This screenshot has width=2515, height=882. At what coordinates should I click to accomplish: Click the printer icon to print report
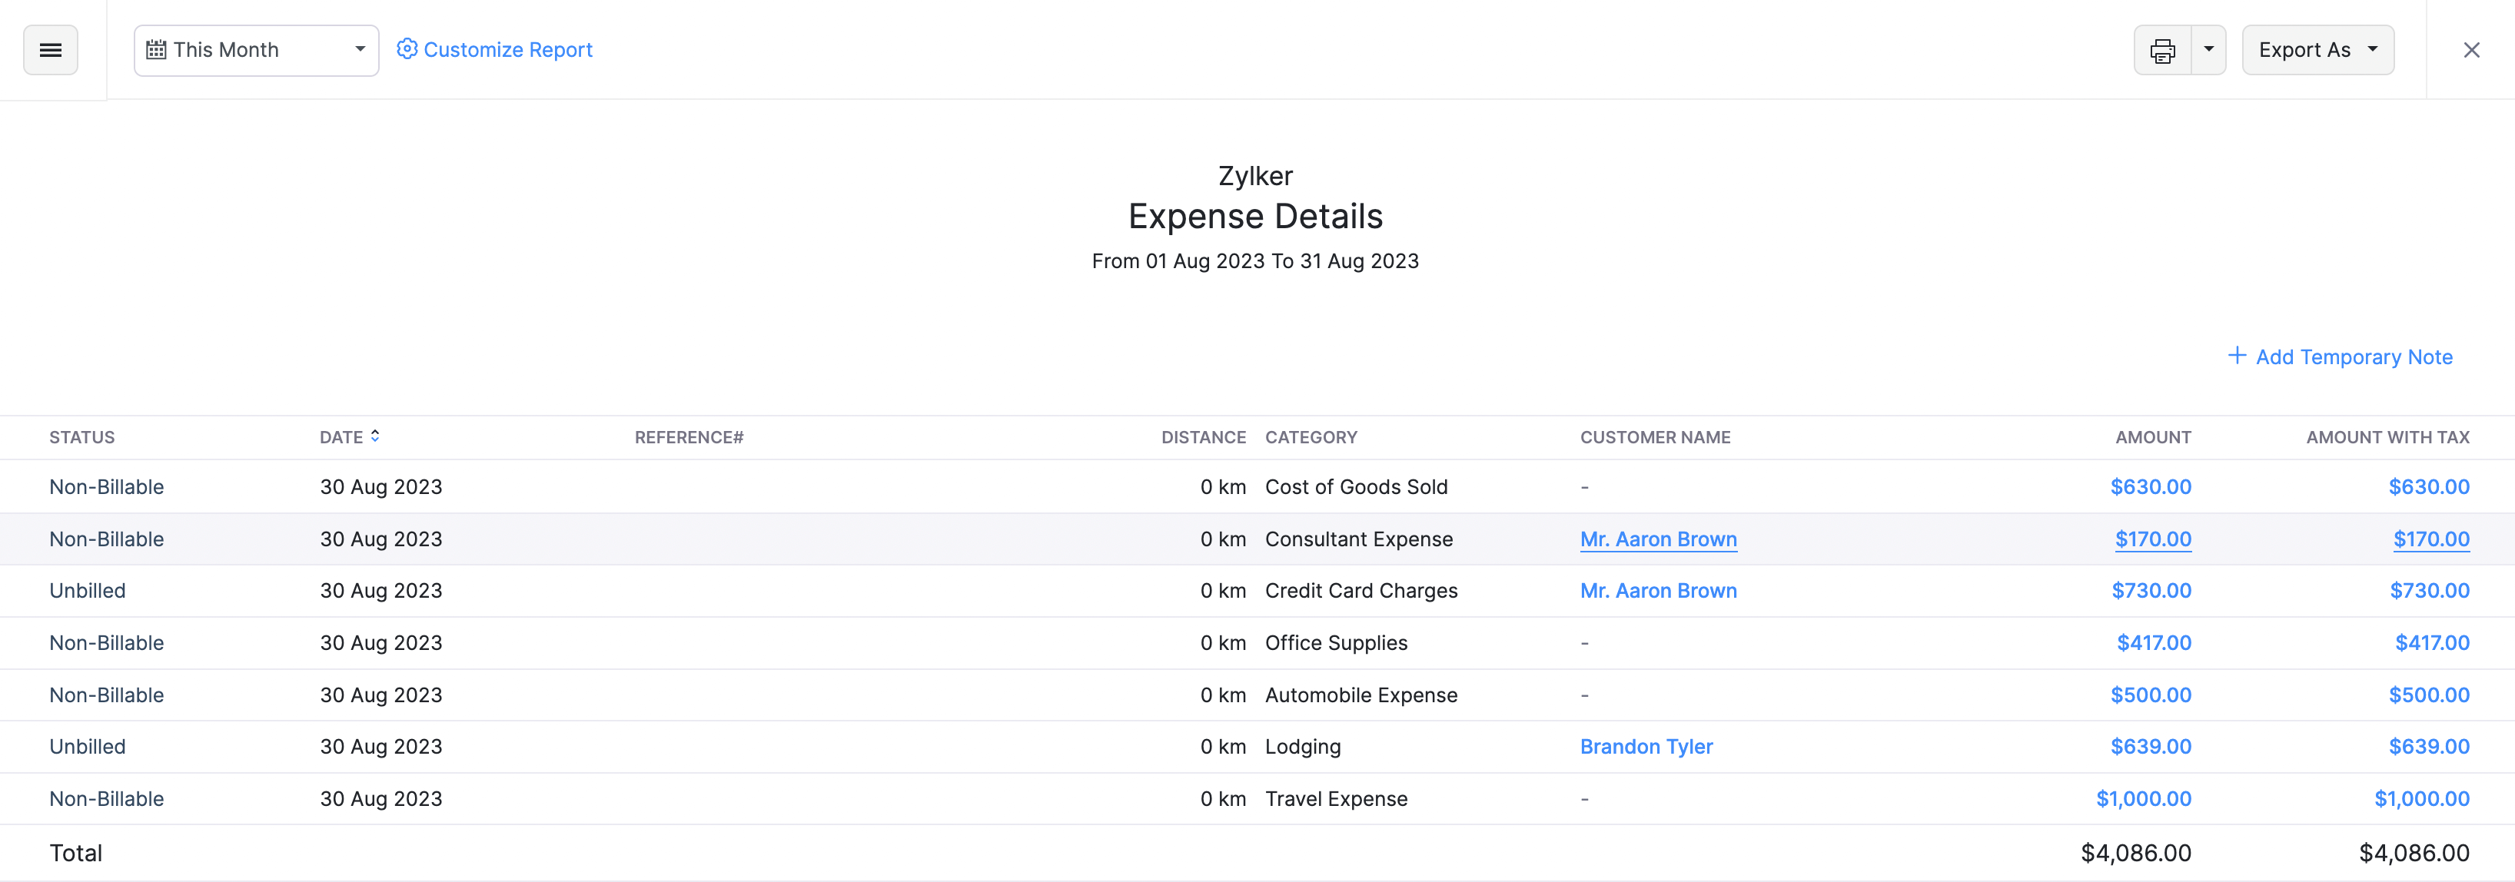[2162, 48]
